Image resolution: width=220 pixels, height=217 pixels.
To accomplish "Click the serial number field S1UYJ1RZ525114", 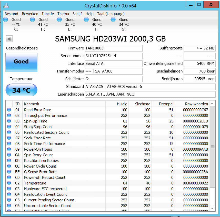I will [114, 56].
